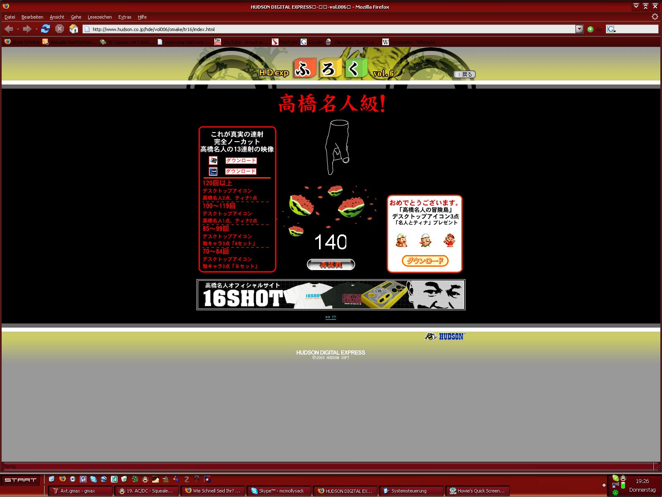Click the HUDSON logo near the footer
662x497 pixels.
[445, 336]
